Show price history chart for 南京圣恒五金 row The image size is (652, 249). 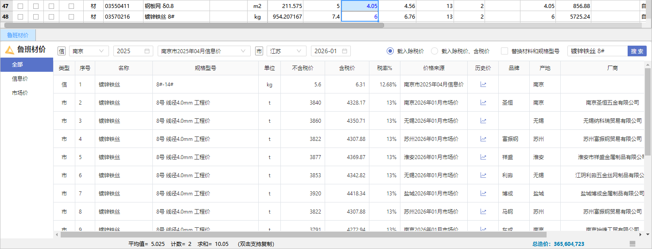coord(483,103)
